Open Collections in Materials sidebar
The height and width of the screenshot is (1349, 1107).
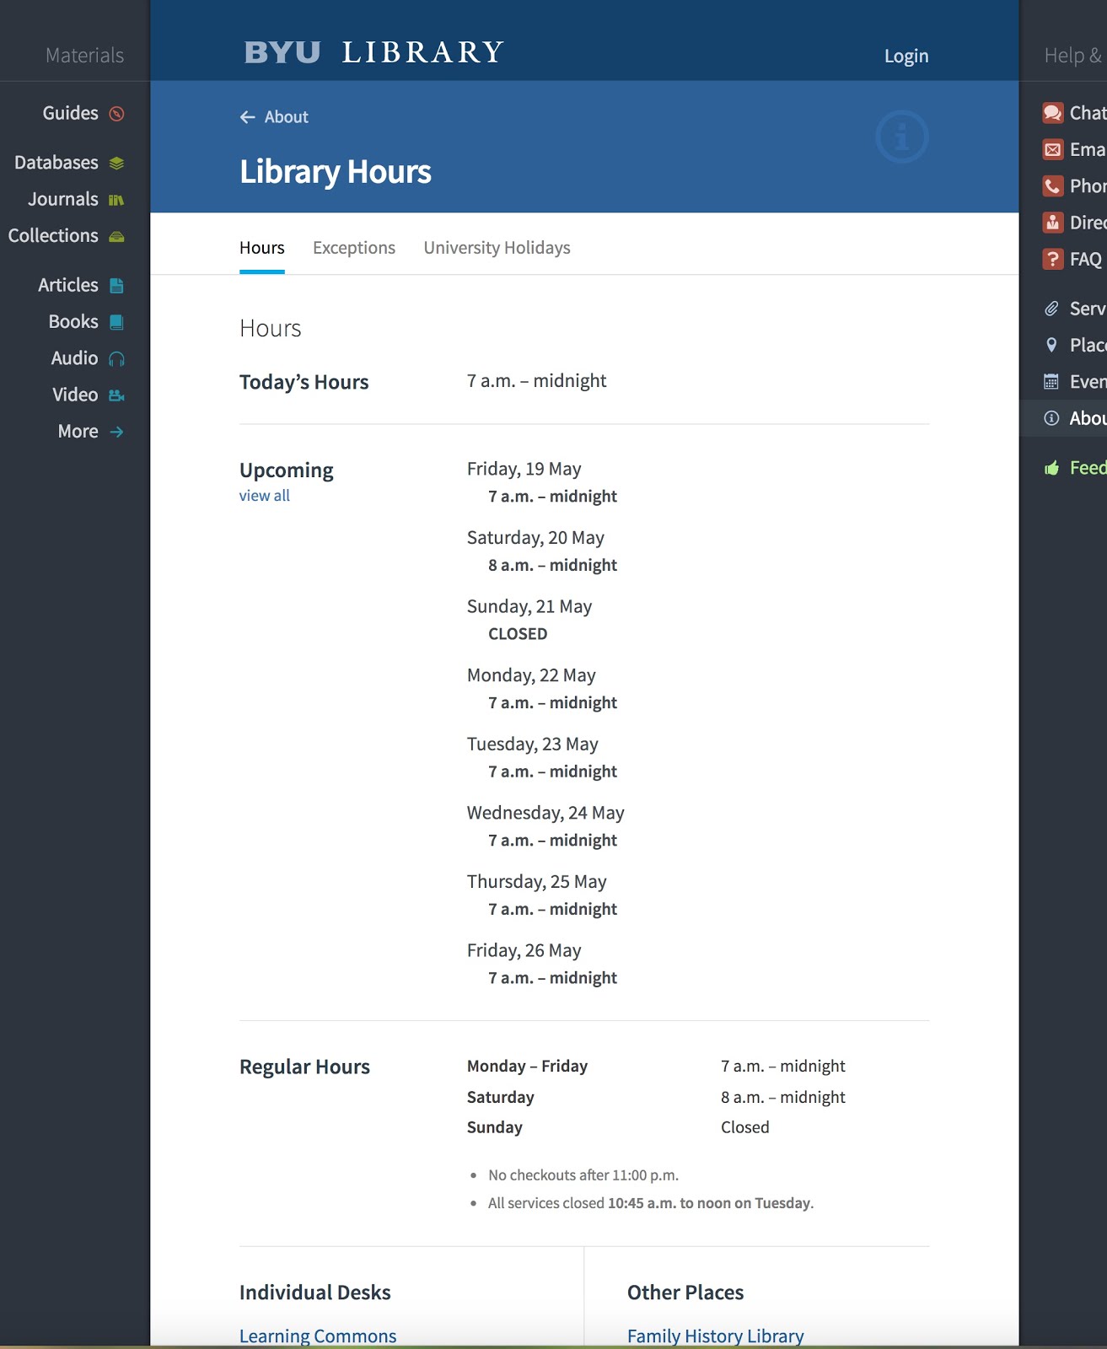click(x=53, y=236)
